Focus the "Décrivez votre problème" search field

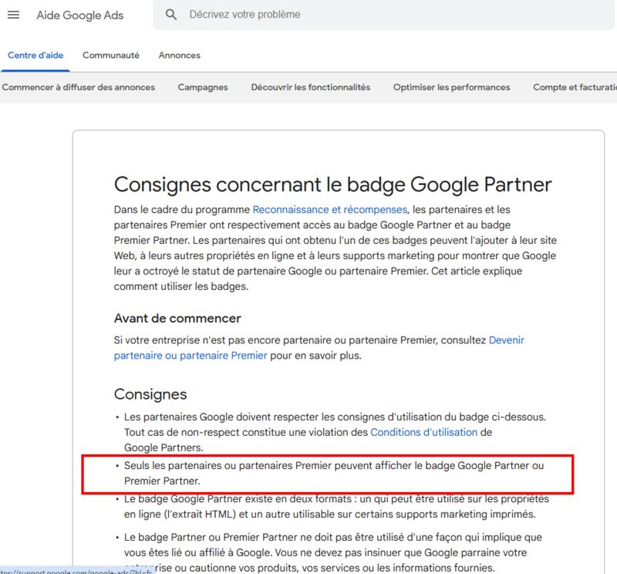pyautogui.click(x=383, y=15)
